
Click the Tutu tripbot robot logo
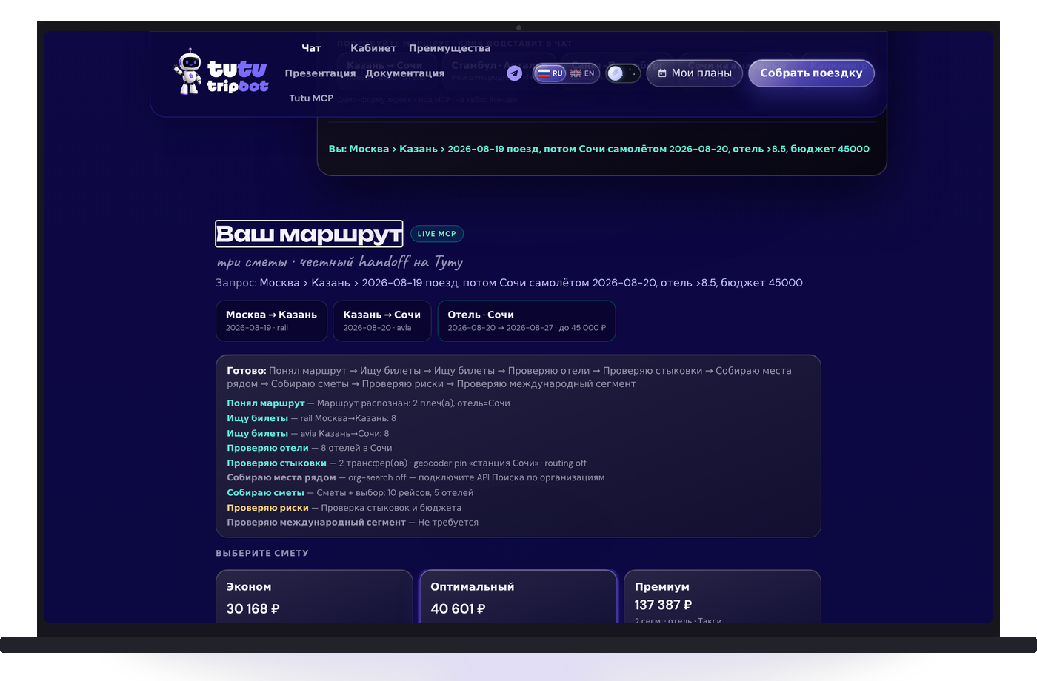(x=221, y=73)
